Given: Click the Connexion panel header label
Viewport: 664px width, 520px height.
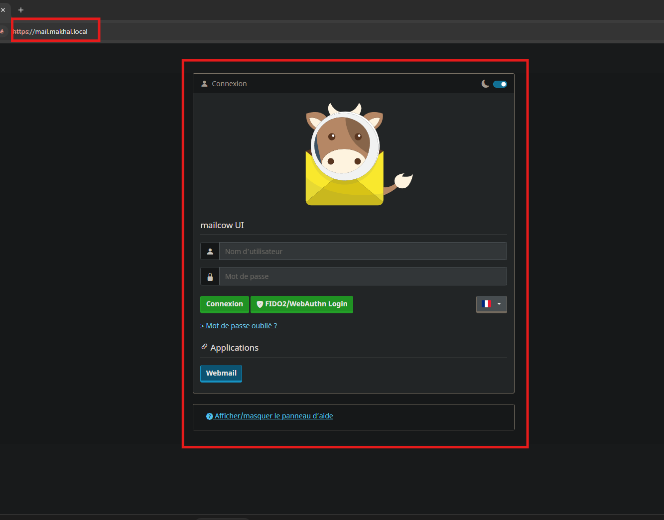Looking at the screenshot, I should (229, 84).
